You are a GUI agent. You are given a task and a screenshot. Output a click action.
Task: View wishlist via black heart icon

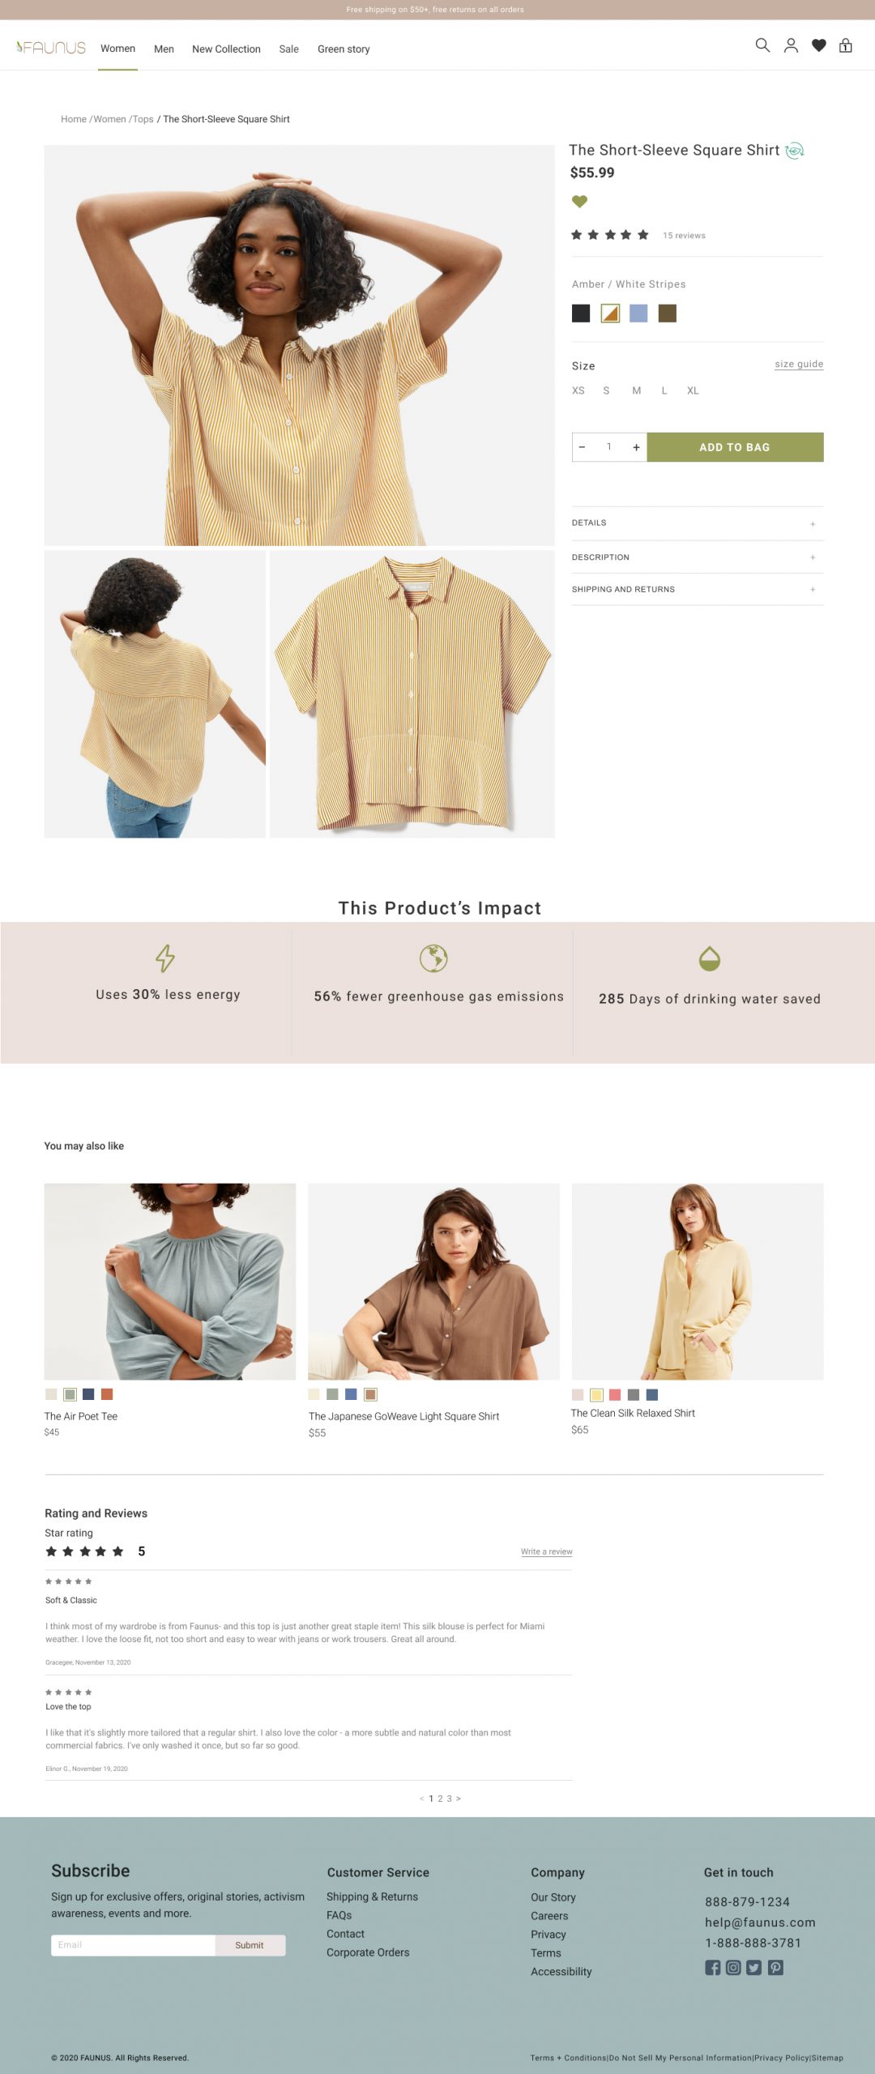click(x=819, y=45)
